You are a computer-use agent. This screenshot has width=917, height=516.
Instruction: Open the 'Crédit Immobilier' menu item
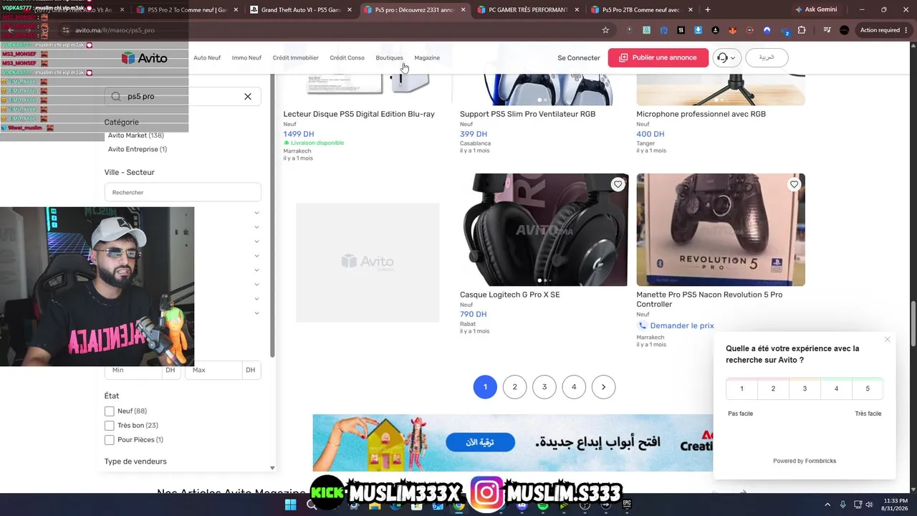coord(295,58)
